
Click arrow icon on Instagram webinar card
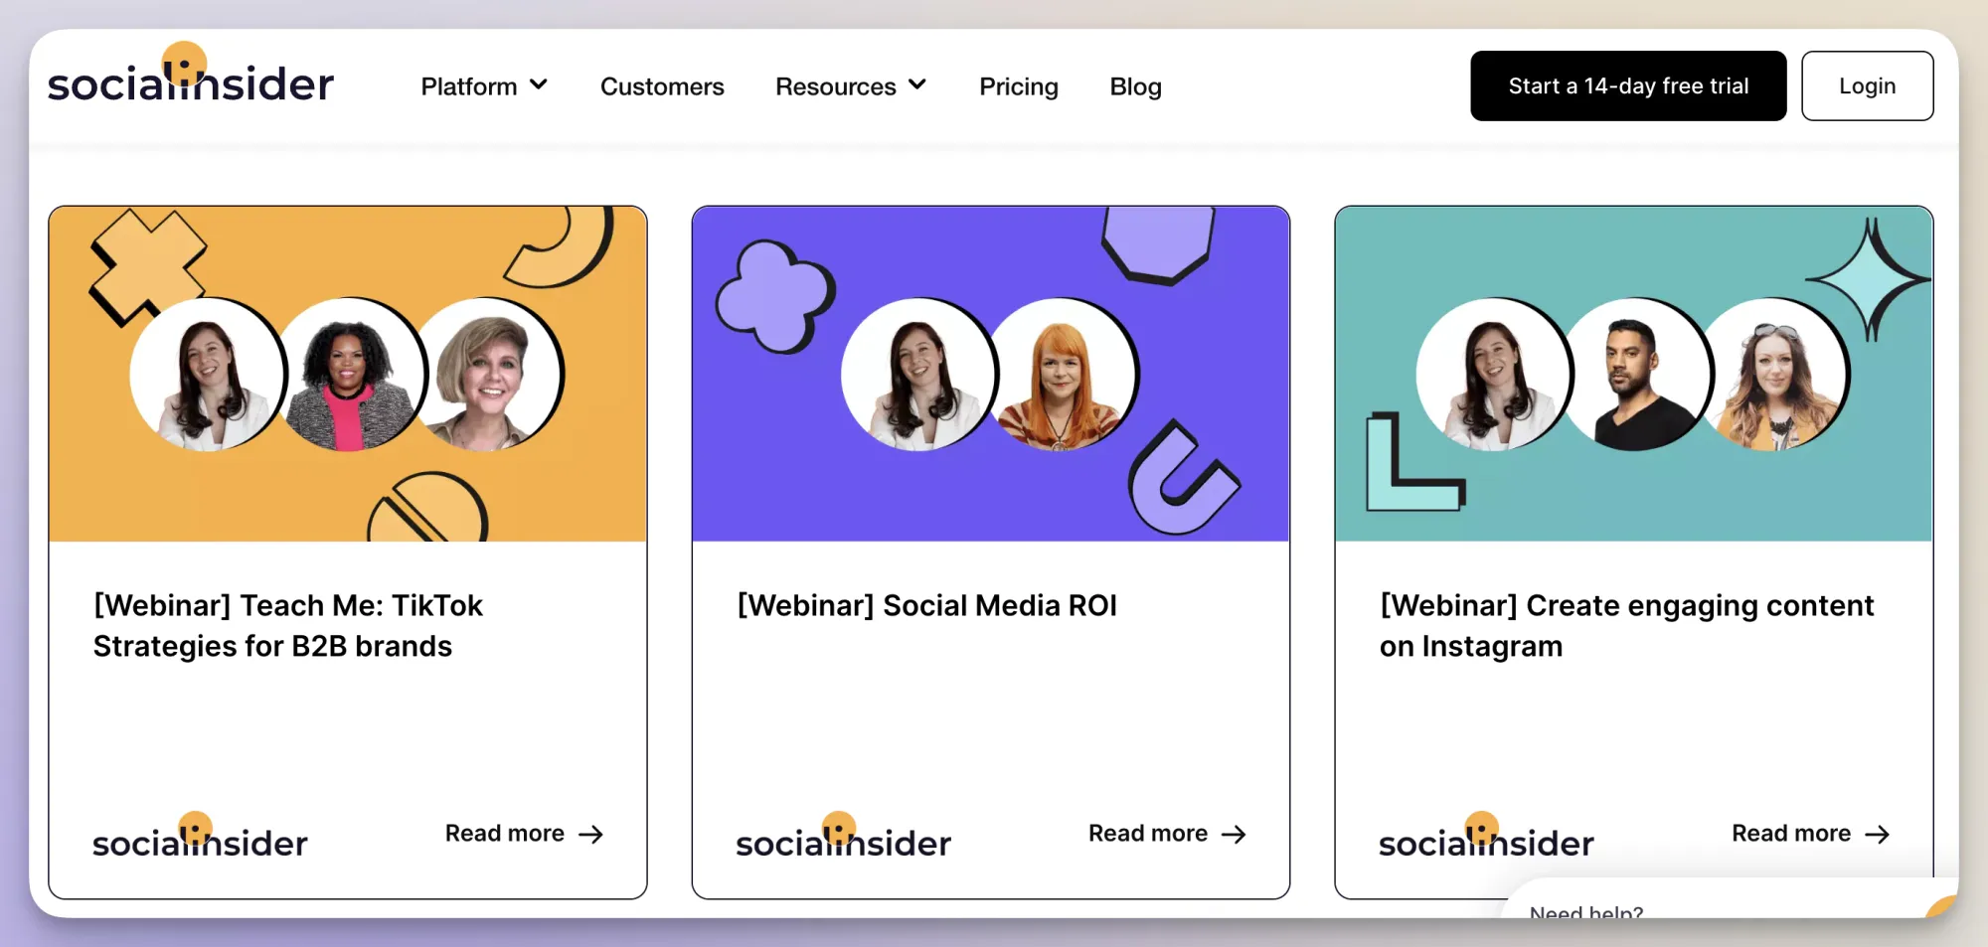tap(1878, 835)
